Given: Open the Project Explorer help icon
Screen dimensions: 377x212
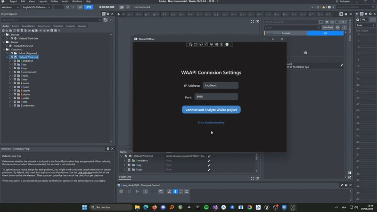Looking at the screenshot, I should click(108, 14).
